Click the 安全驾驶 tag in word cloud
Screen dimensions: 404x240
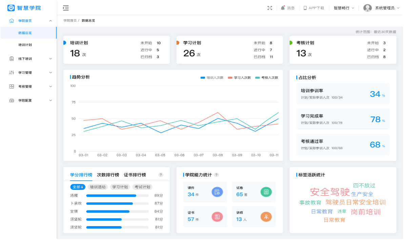(329, 192)
